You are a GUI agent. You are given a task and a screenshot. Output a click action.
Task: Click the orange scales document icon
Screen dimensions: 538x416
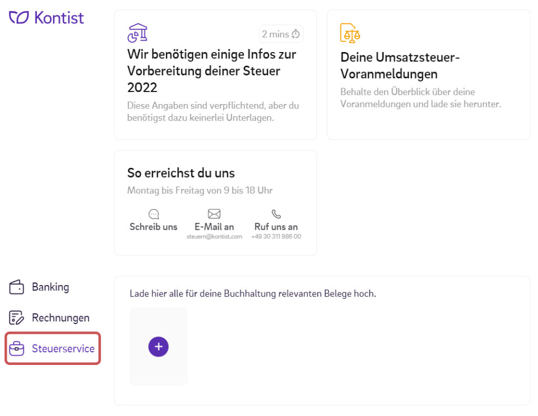[x=349, y=33]
